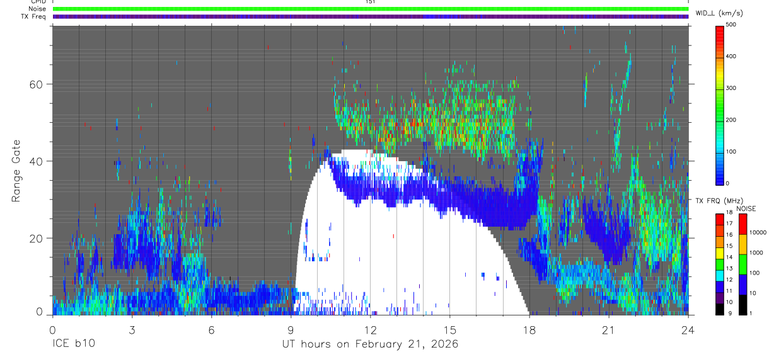
Task: Click the spectral width color scale bar
Action: [720, 105]
